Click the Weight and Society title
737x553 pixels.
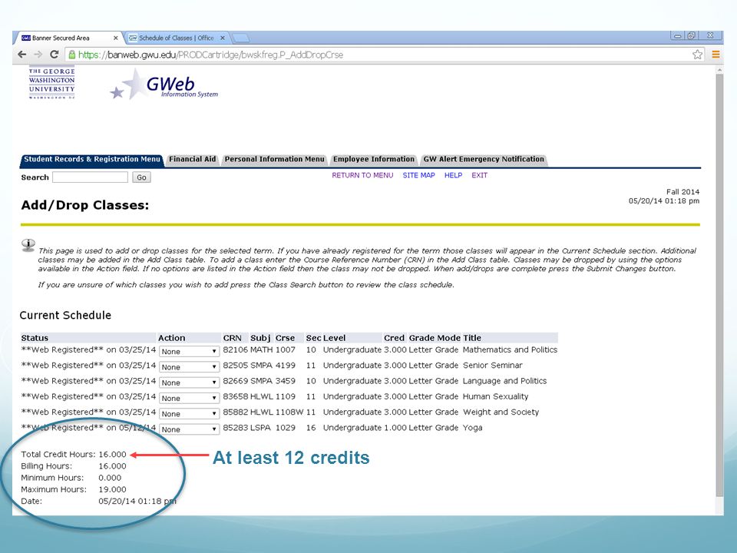(501, 412)
